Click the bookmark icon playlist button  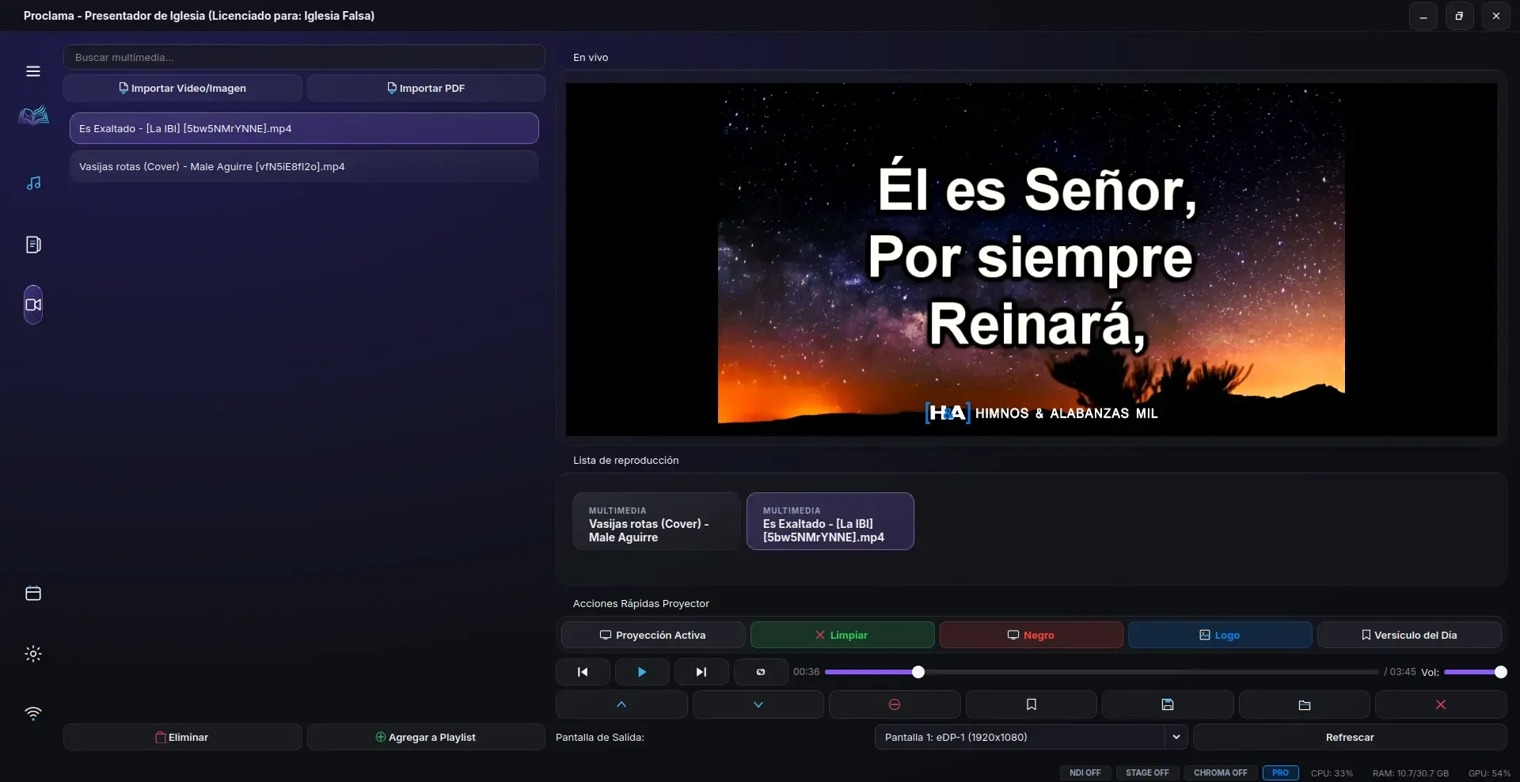[1032, 704]
